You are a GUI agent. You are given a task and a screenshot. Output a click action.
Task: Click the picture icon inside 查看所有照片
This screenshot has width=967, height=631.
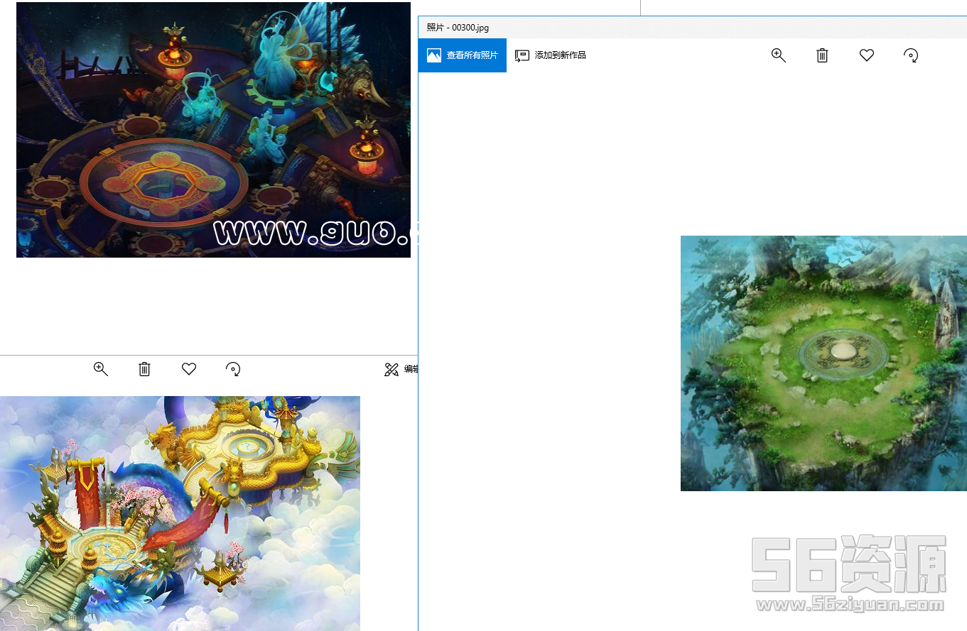(434, 55)
